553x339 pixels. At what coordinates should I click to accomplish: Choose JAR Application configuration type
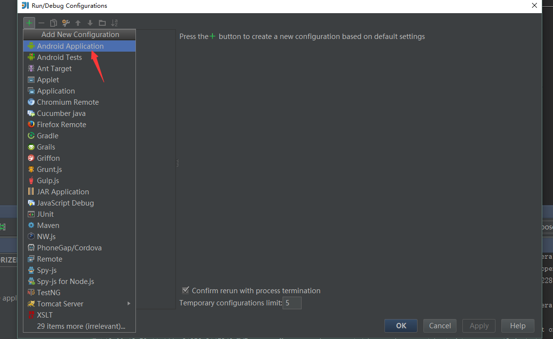click(79, 192)
